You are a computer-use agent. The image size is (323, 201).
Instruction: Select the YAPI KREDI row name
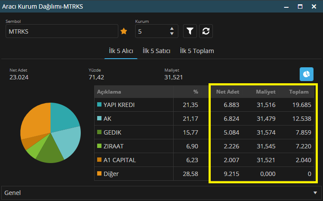[x=119, y=105]
